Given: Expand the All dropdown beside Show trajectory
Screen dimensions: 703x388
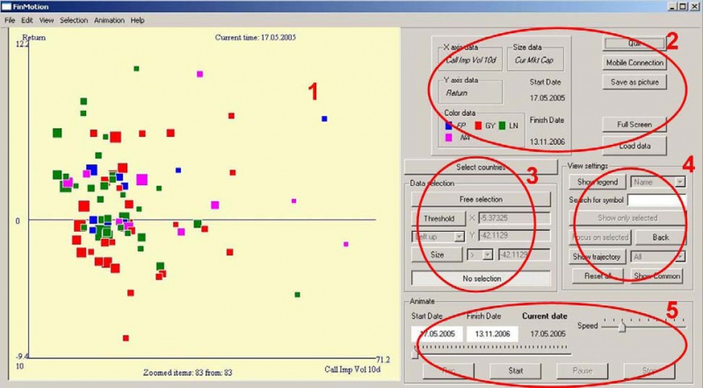Looking at the screenshot, I should click(657, 256).
